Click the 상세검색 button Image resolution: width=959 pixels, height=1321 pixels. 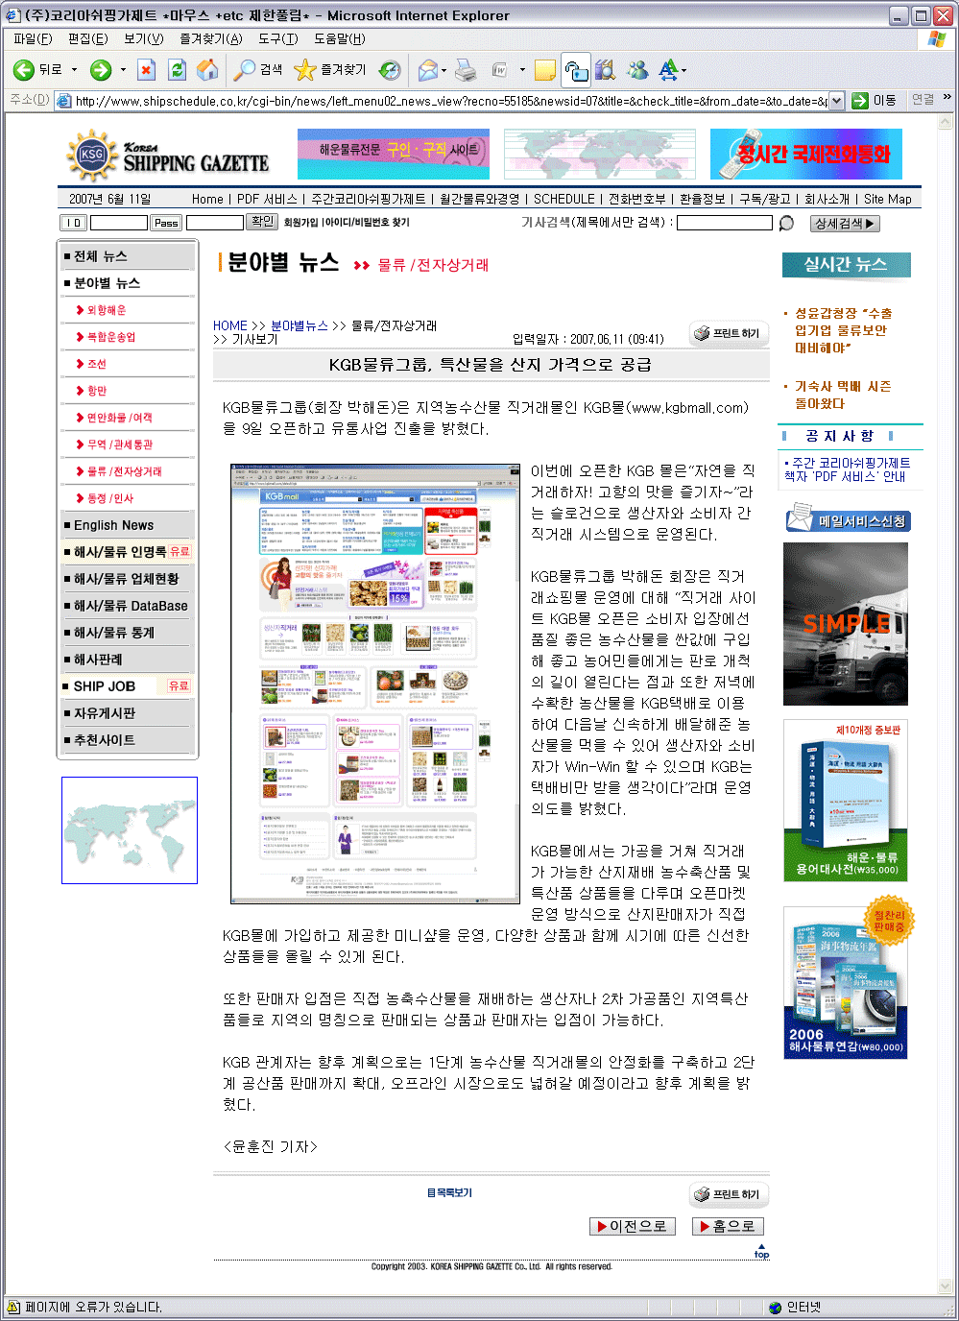click(845, 223)
